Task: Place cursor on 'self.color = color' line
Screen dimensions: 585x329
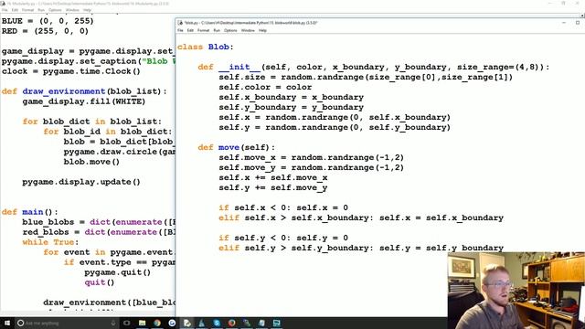Action: 265,88
